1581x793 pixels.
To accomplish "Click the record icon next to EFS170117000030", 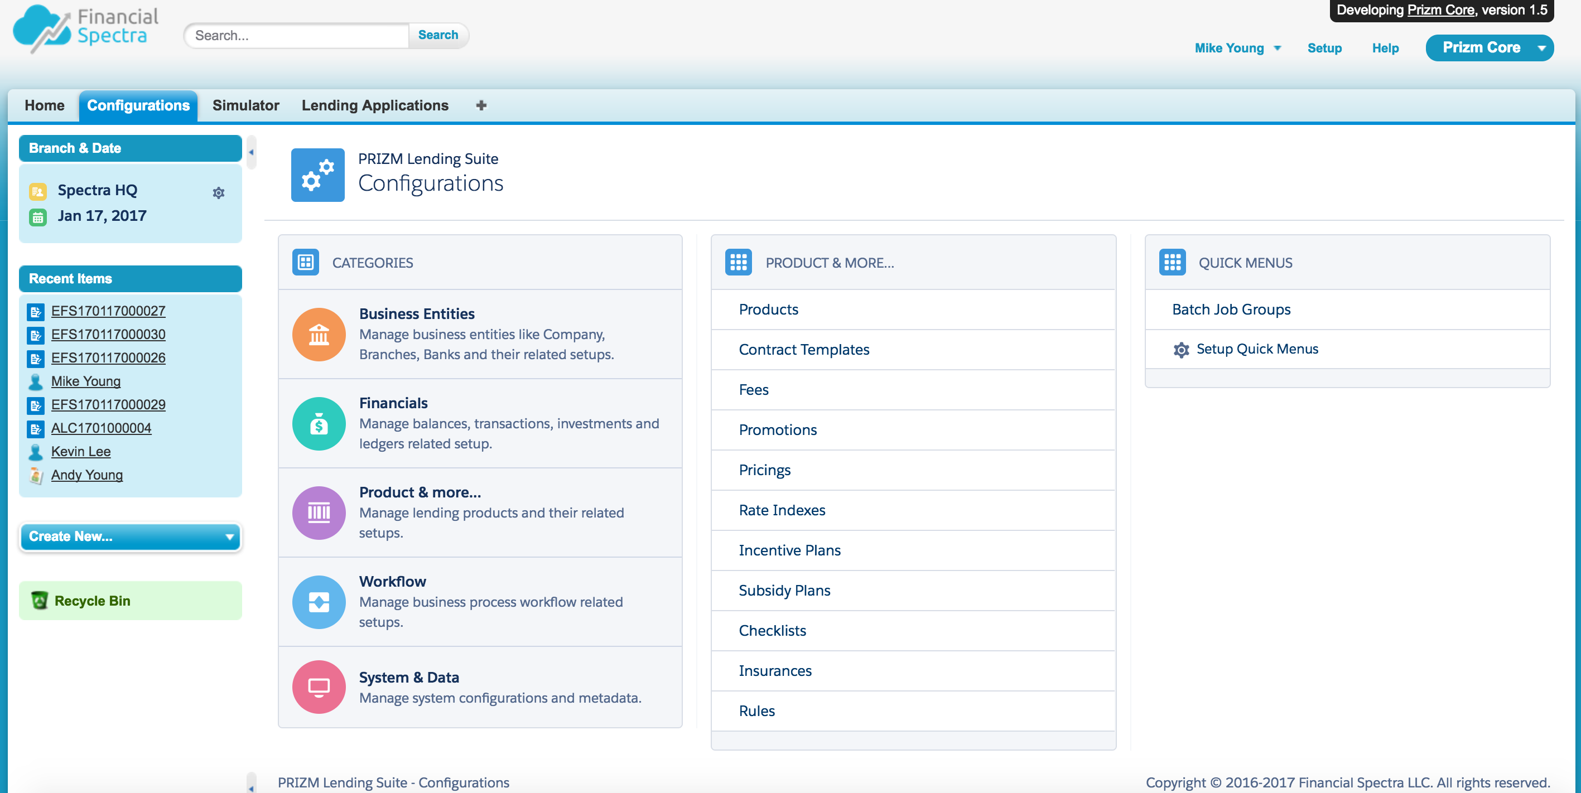I will (36, 335).
